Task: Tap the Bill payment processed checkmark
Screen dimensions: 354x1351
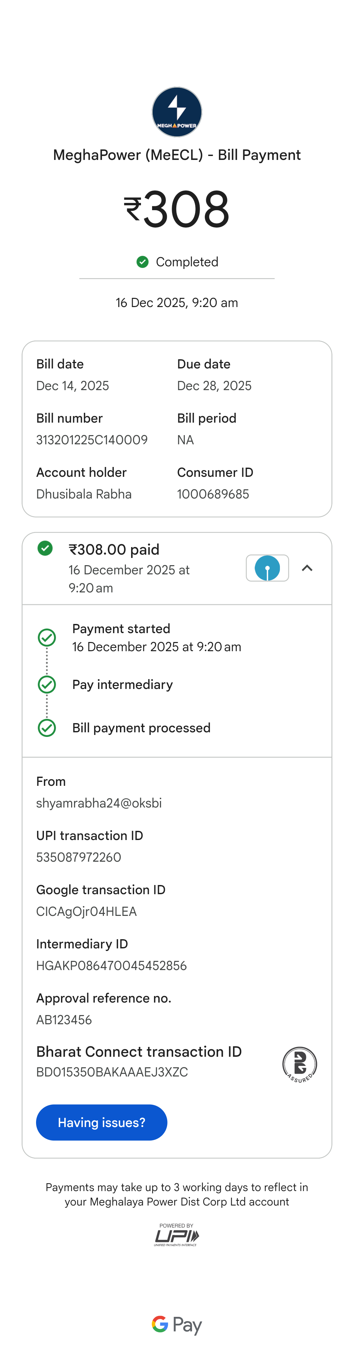Action: pyautogui.click(x=47, y=727)
